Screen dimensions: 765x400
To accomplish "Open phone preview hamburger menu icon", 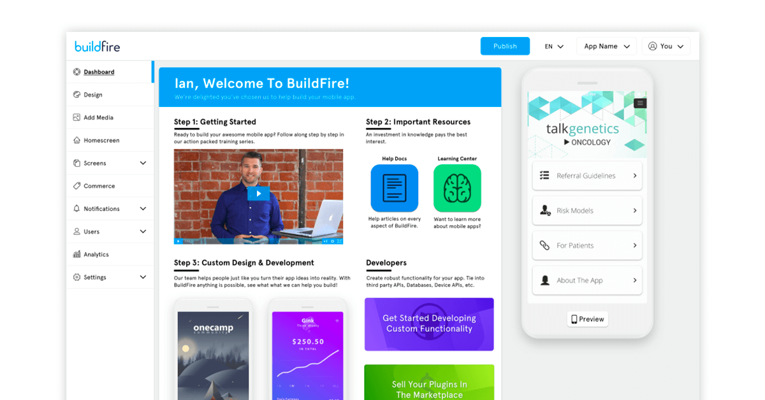I will [x=641, y=103].
